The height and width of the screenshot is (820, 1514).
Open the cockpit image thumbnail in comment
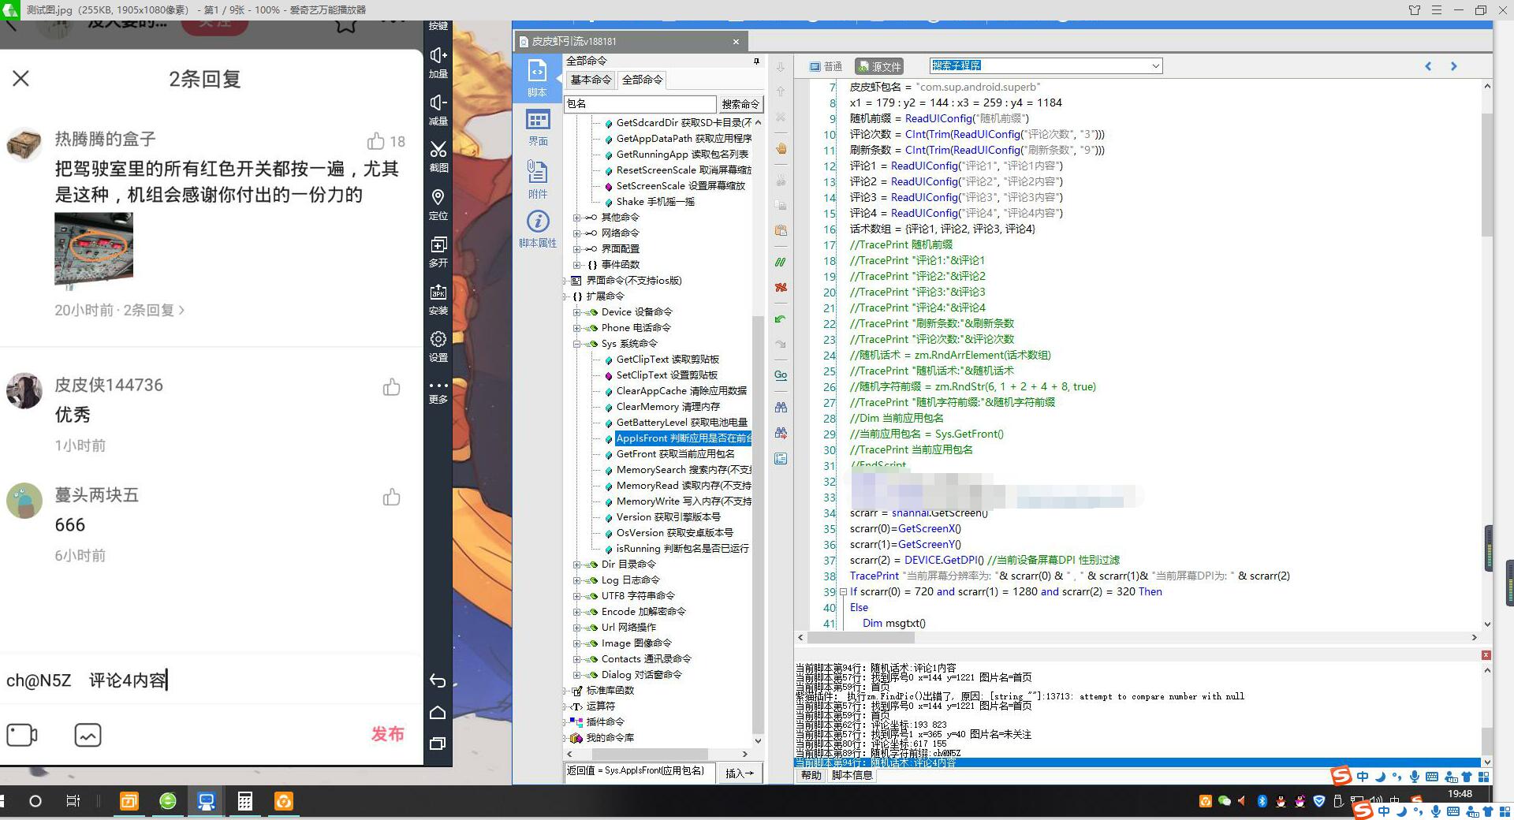[94, 248]
